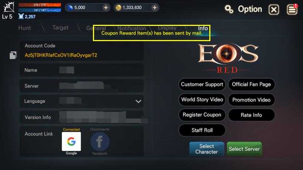This screenshot has height=170, width=303.
Task: Add more gold coins with plus icon
Action: click(x=154, y=7)
